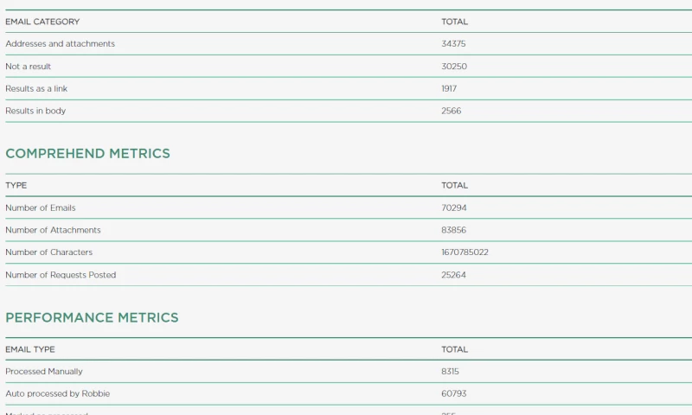Select the Number of Emails row label
692x415 pixels.
click(x=41, y=208)
